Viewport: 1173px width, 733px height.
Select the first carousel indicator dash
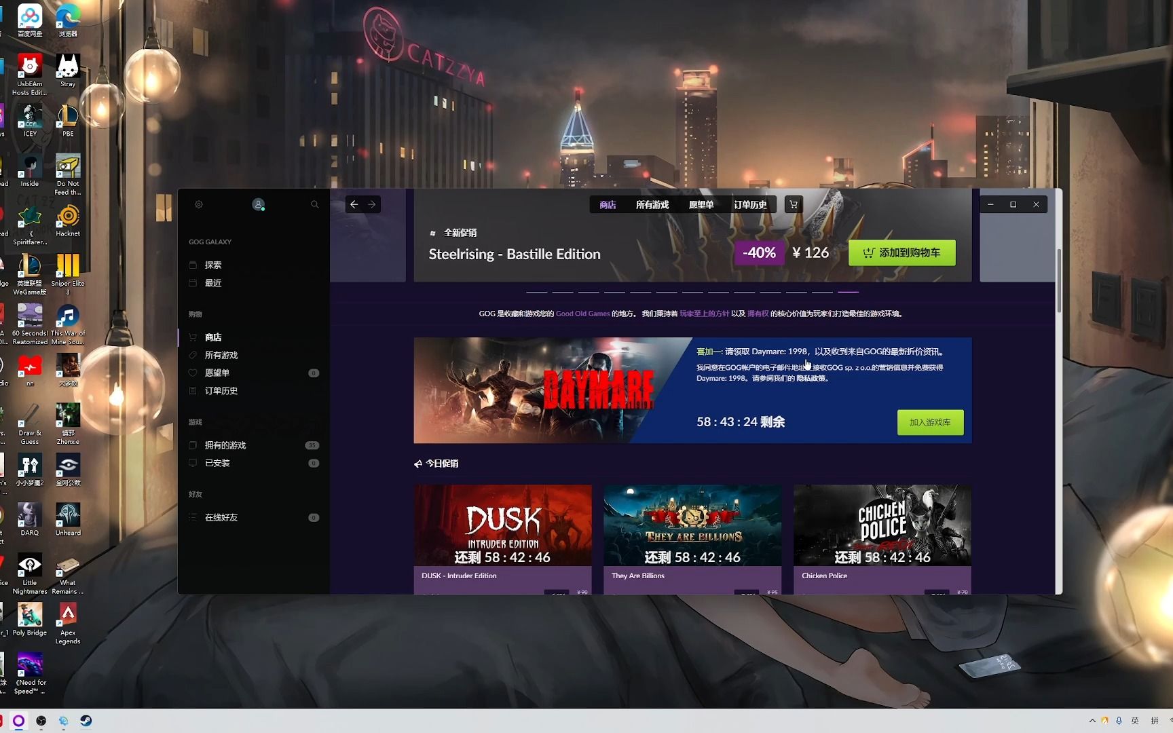pos(536,292)
